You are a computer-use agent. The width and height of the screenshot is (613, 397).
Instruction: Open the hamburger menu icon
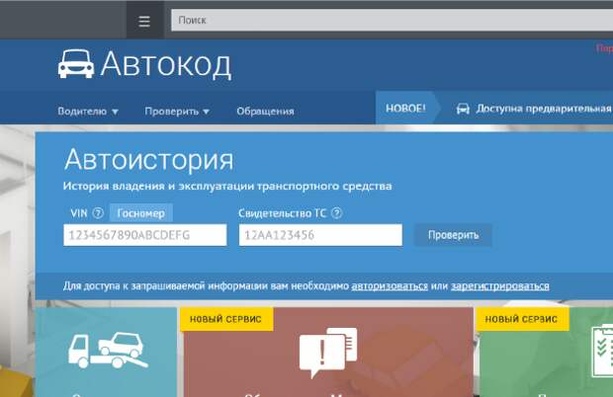(144, 21)
